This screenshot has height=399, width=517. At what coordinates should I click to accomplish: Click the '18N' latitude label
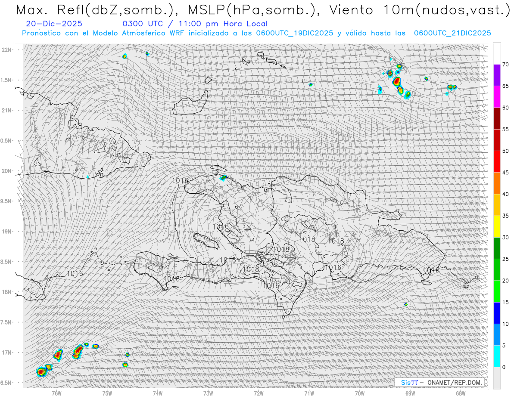pos(7,292)
